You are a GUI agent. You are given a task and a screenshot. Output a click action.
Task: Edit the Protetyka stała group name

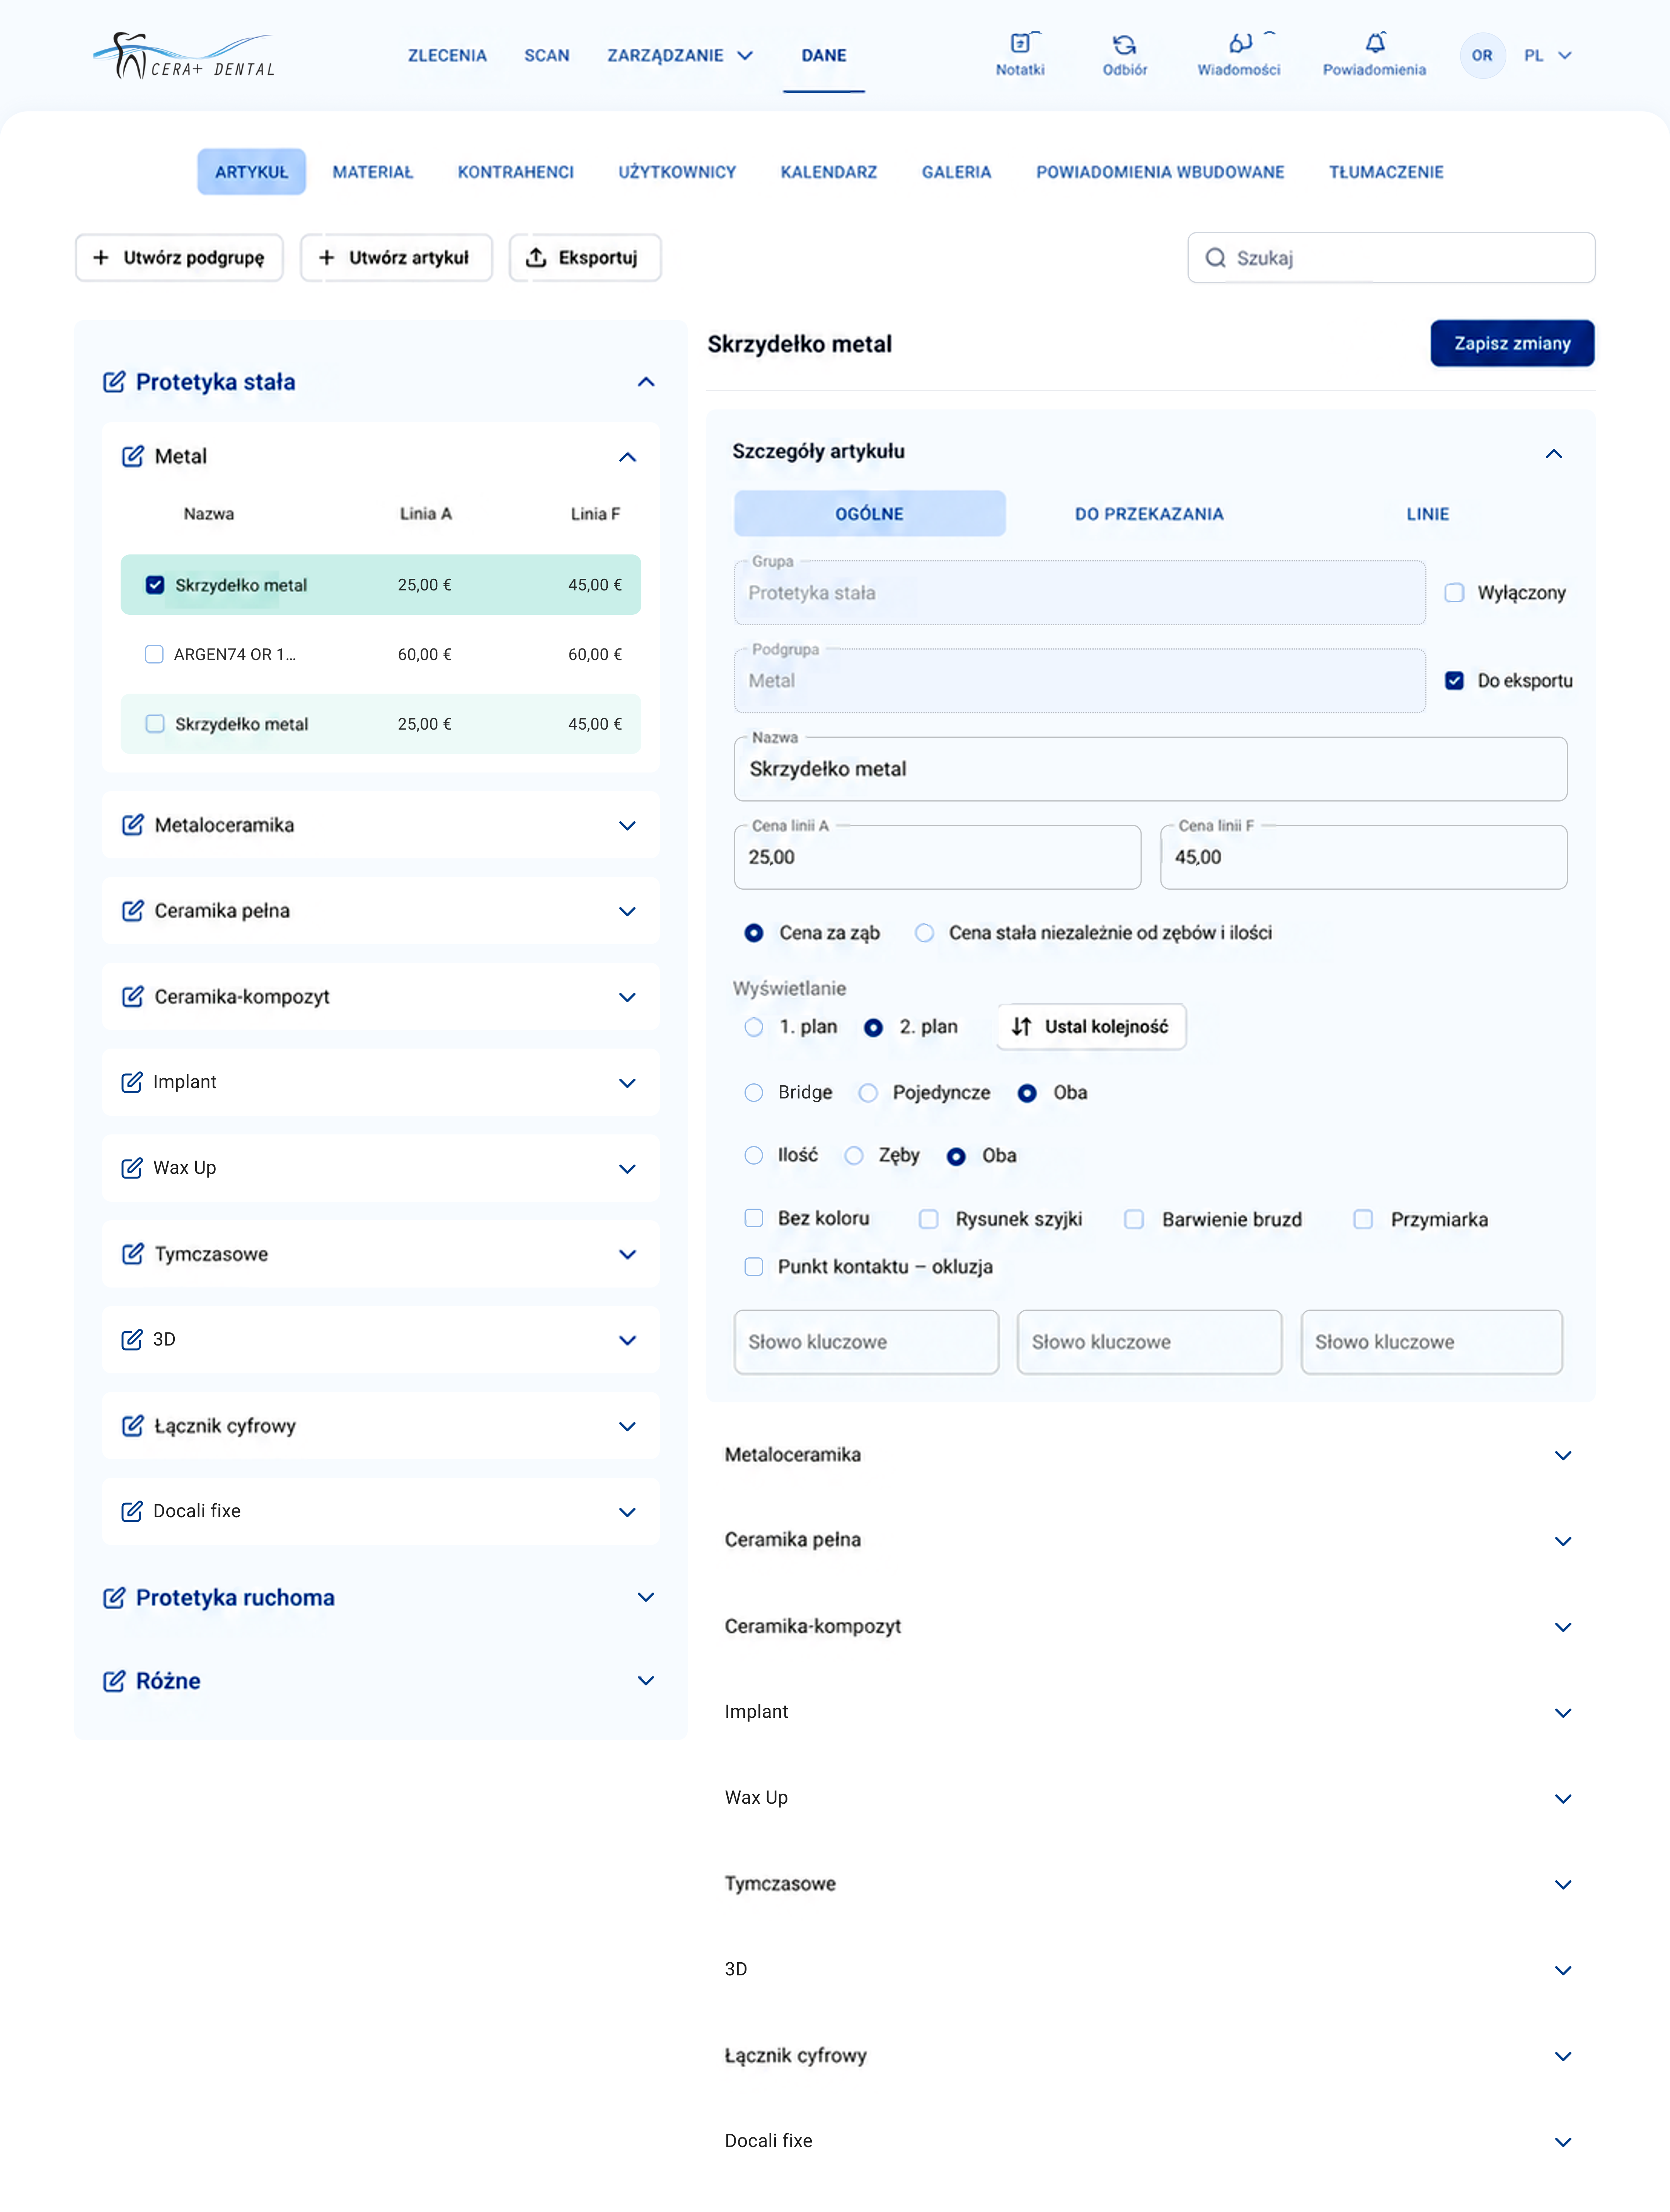tap(114, 382)
